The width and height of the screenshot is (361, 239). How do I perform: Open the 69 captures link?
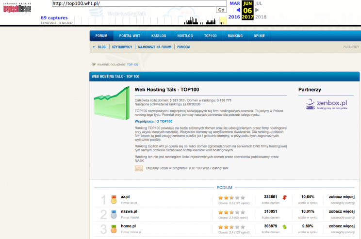[x=54, y=18]
